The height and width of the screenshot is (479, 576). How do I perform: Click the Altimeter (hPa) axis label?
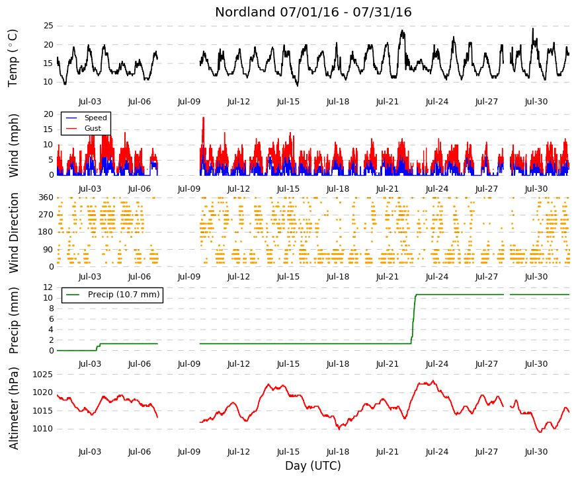14,408
